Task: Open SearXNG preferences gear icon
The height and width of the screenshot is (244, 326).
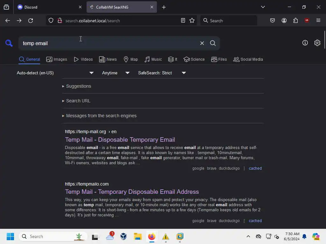Action: coord(317,43)
